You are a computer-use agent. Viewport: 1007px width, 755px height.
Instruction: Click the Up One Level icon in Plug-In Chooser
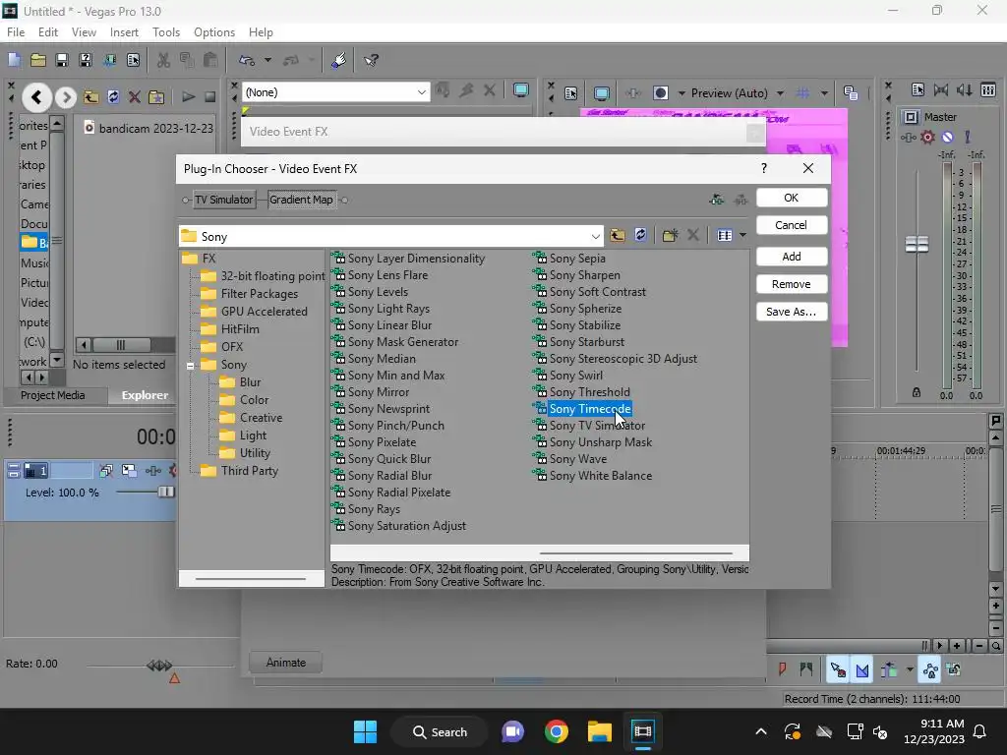click(x=618, y=235)
